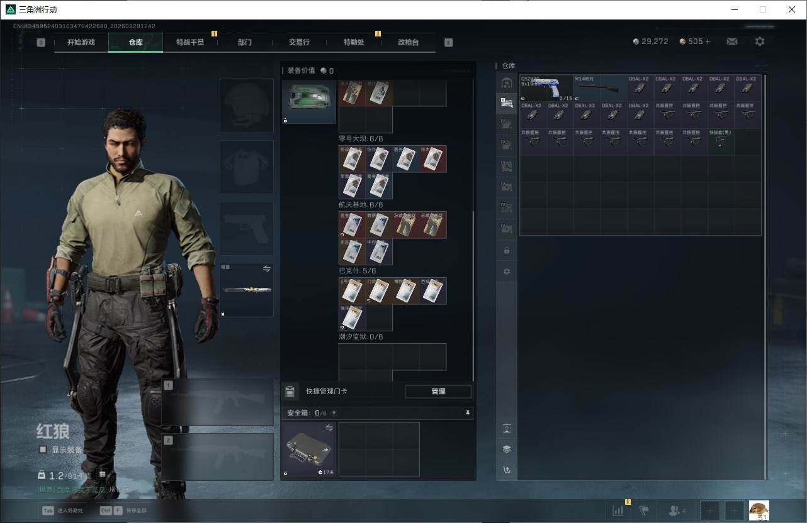Screen dimensions: 807x523
Task: Open the friends list icon showing 4
Action: 677,510
